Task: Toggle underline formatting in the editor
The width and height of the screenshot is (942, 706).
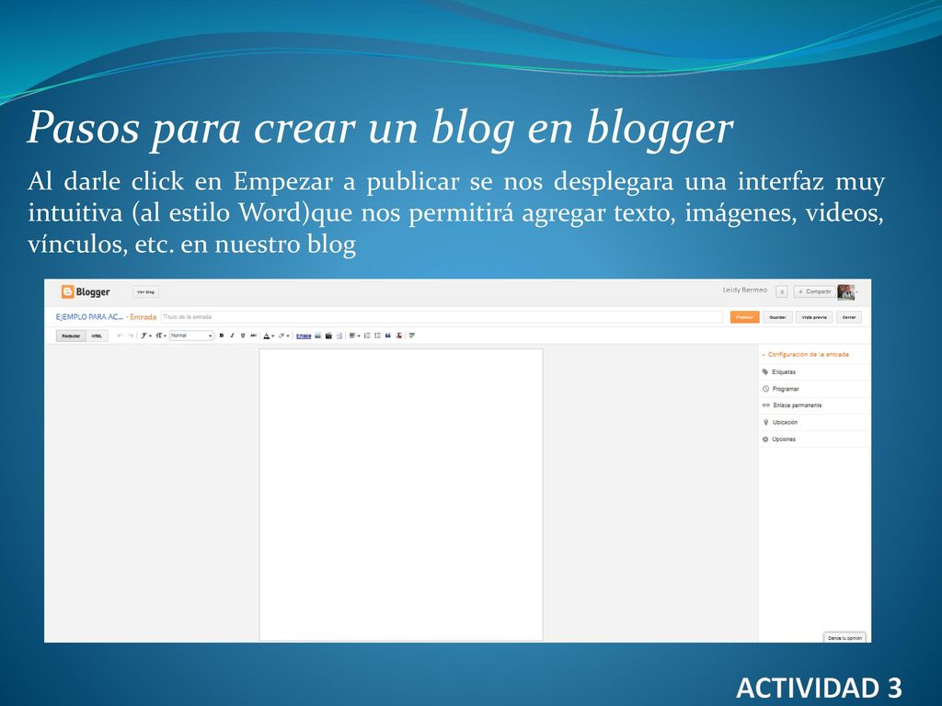Action: click(x=243, y=336)
